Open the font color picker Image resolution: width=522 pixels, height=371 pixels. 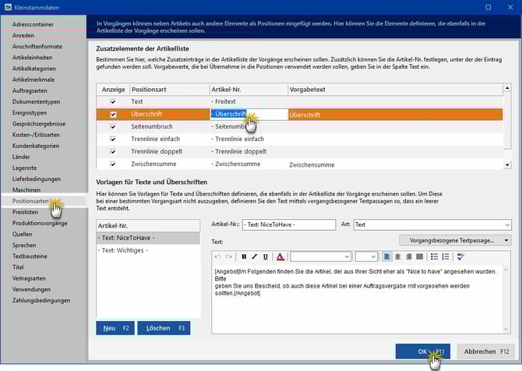tap(280, 256)
